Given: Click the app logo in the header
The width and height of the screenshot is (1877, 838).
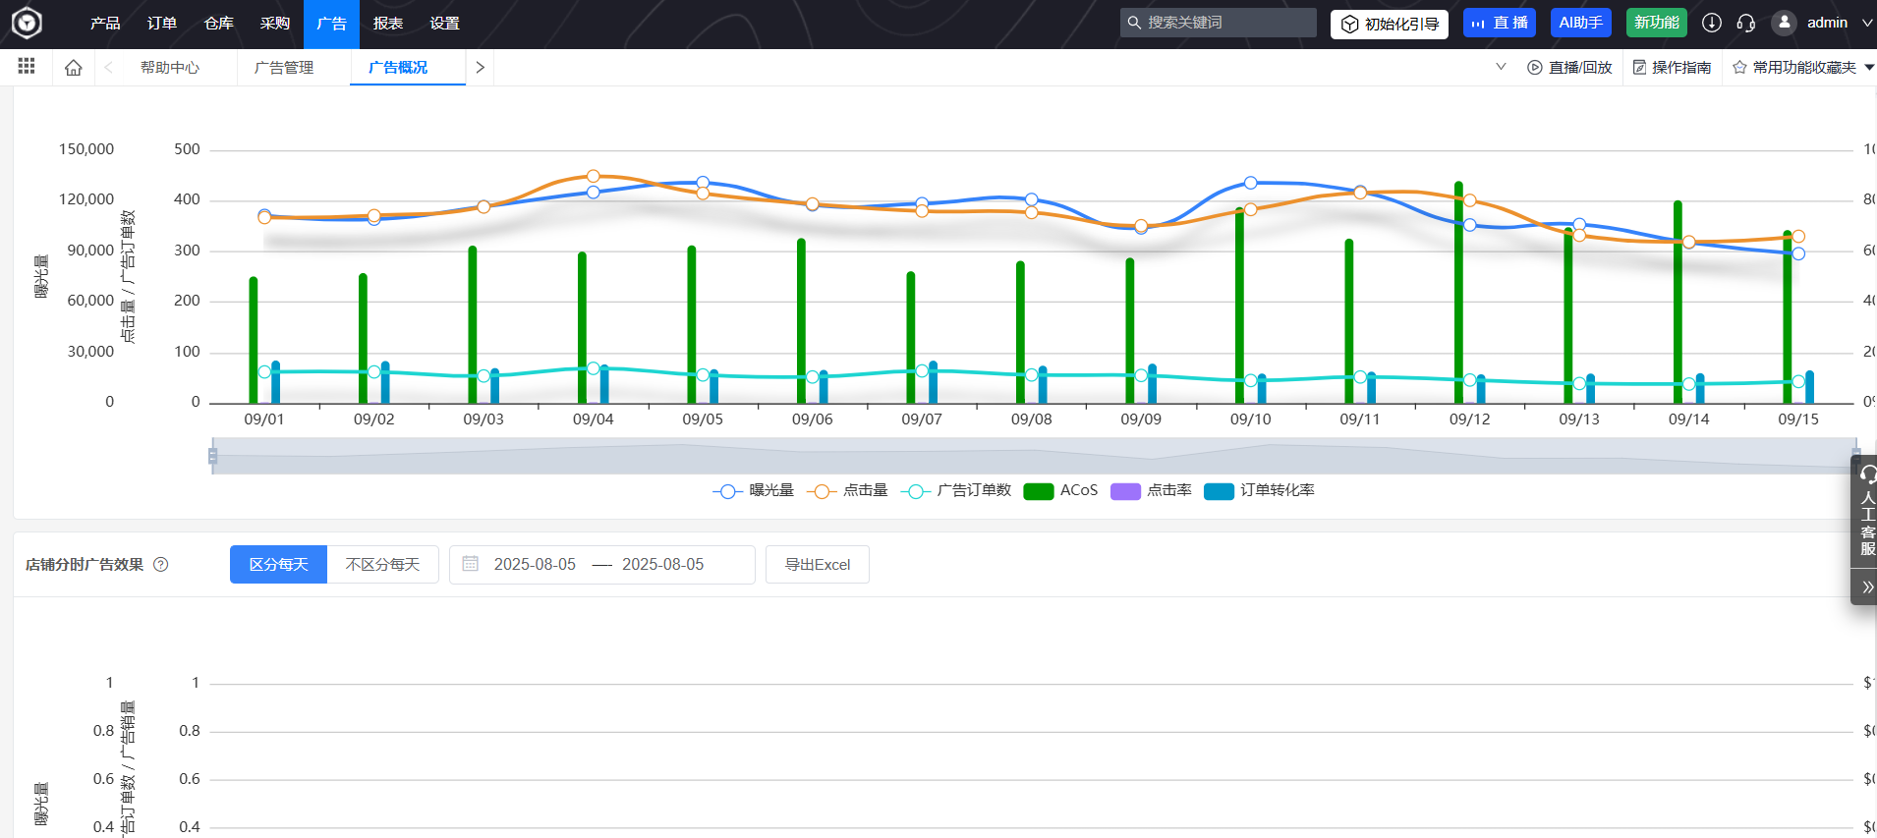Looking at the screenshot, I should (x=27, y=23).
